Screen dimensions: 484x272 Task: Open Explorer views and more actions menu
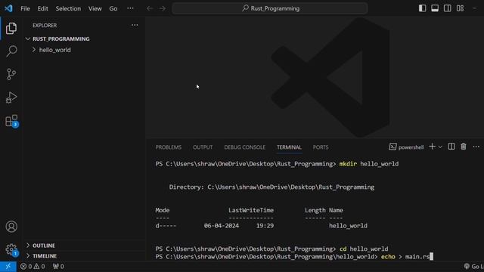coord(135,25)
